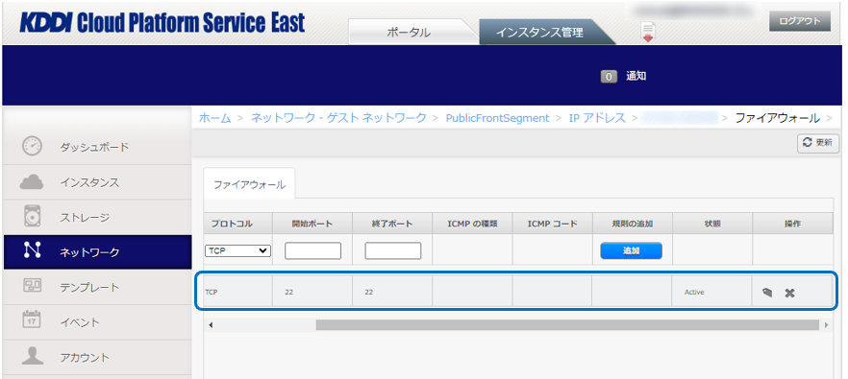
Task: Click the Templates icon in sidebar
Action: [32, 285]
